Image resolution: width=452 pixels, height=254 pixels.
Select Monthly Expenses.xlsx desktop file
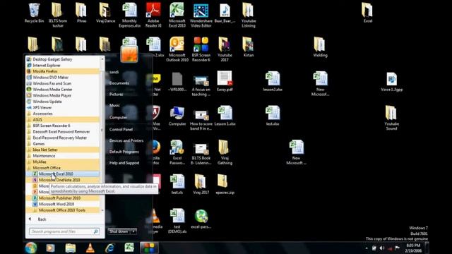click(x=129, y=15)
